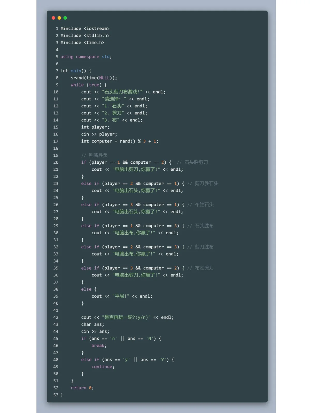Click the 'while' keyword
310x413 pixels.
tap(77, 85)
